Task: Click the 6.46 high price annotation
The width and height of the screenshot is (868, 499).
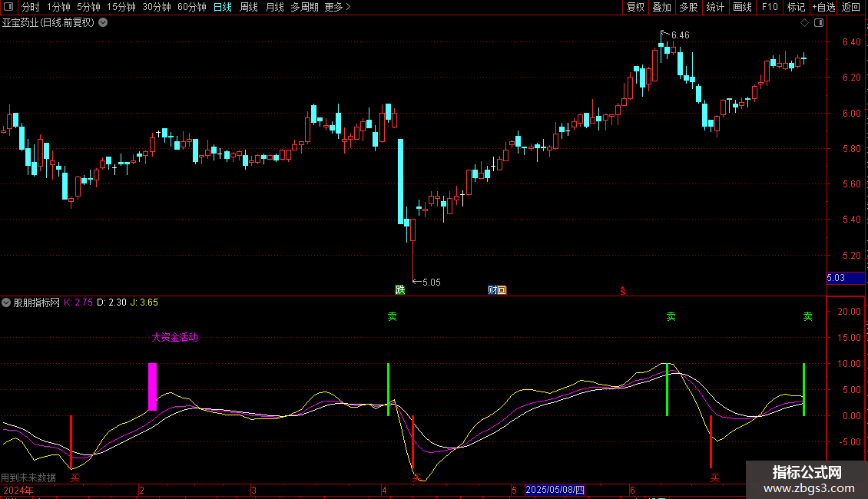Action: [x=681, y=35]
